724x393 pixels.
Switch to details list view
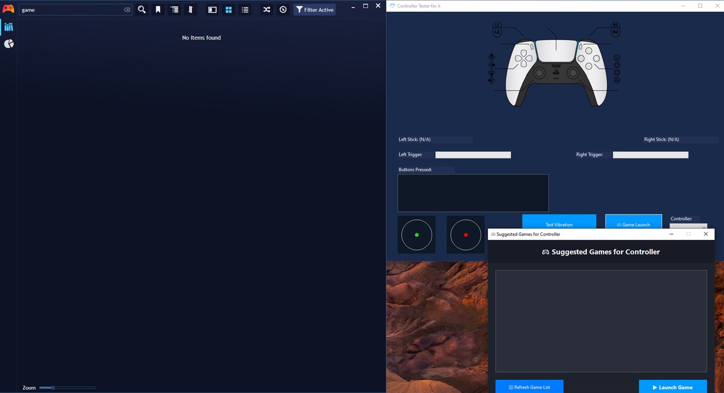(245, 9)
